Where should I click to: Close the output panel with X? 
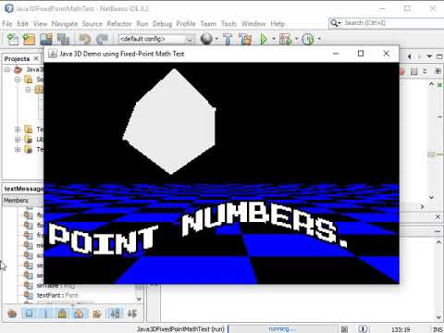tap(438, 217)
